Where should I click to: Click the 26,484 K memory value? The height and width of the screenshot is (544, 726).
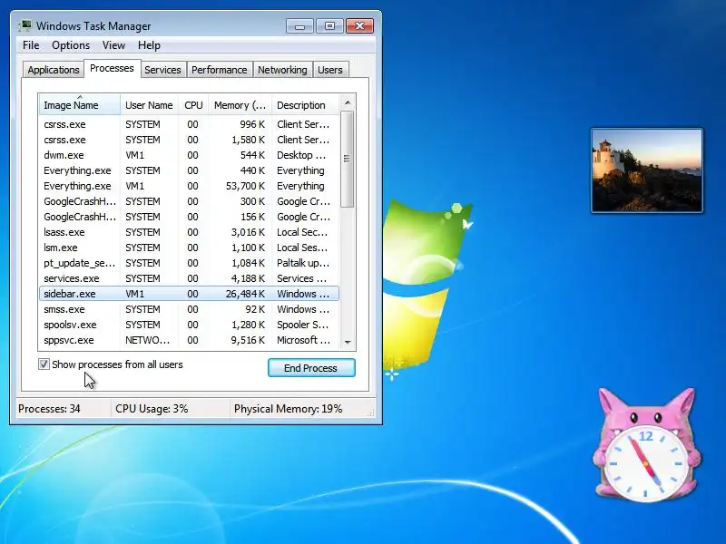coord(245,294)
